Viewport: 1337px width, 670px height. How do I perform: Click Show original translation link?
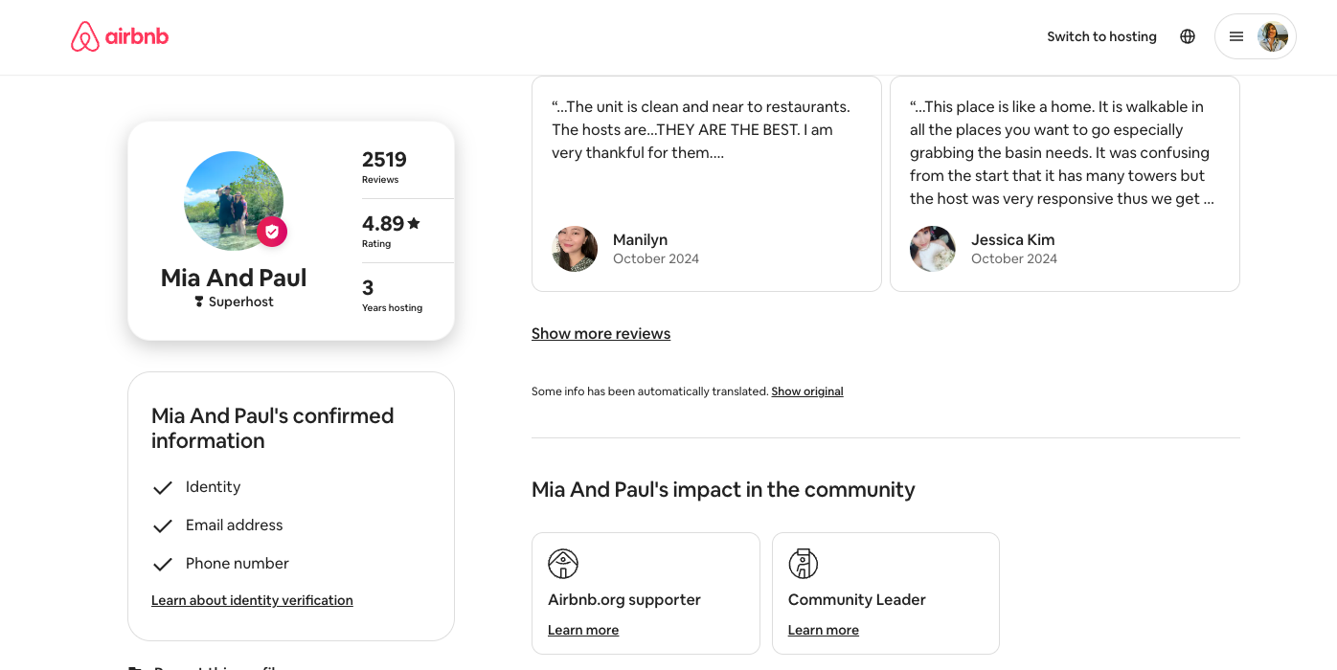click(x=807, y=391)
